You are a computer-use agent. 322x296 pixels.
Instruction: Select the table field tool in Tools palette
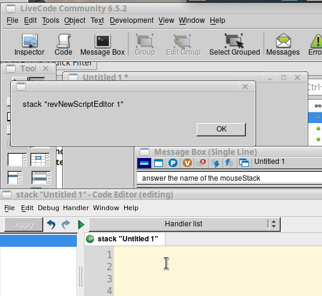pyautogui.click(x=40, y=160)
